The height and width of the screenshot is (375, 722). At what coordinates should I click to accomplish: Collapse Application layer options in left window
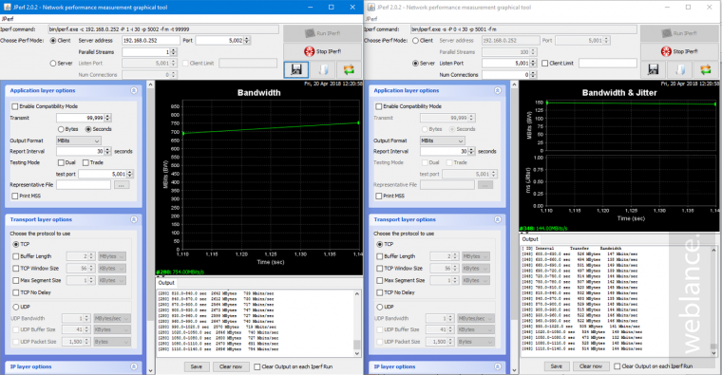coord(134,90)
